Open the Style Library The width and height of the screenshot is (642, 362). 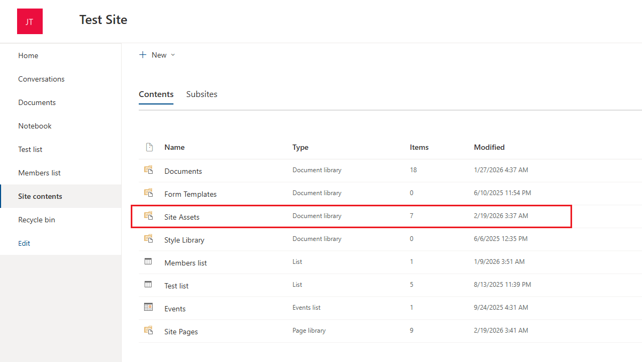[184, 240]
